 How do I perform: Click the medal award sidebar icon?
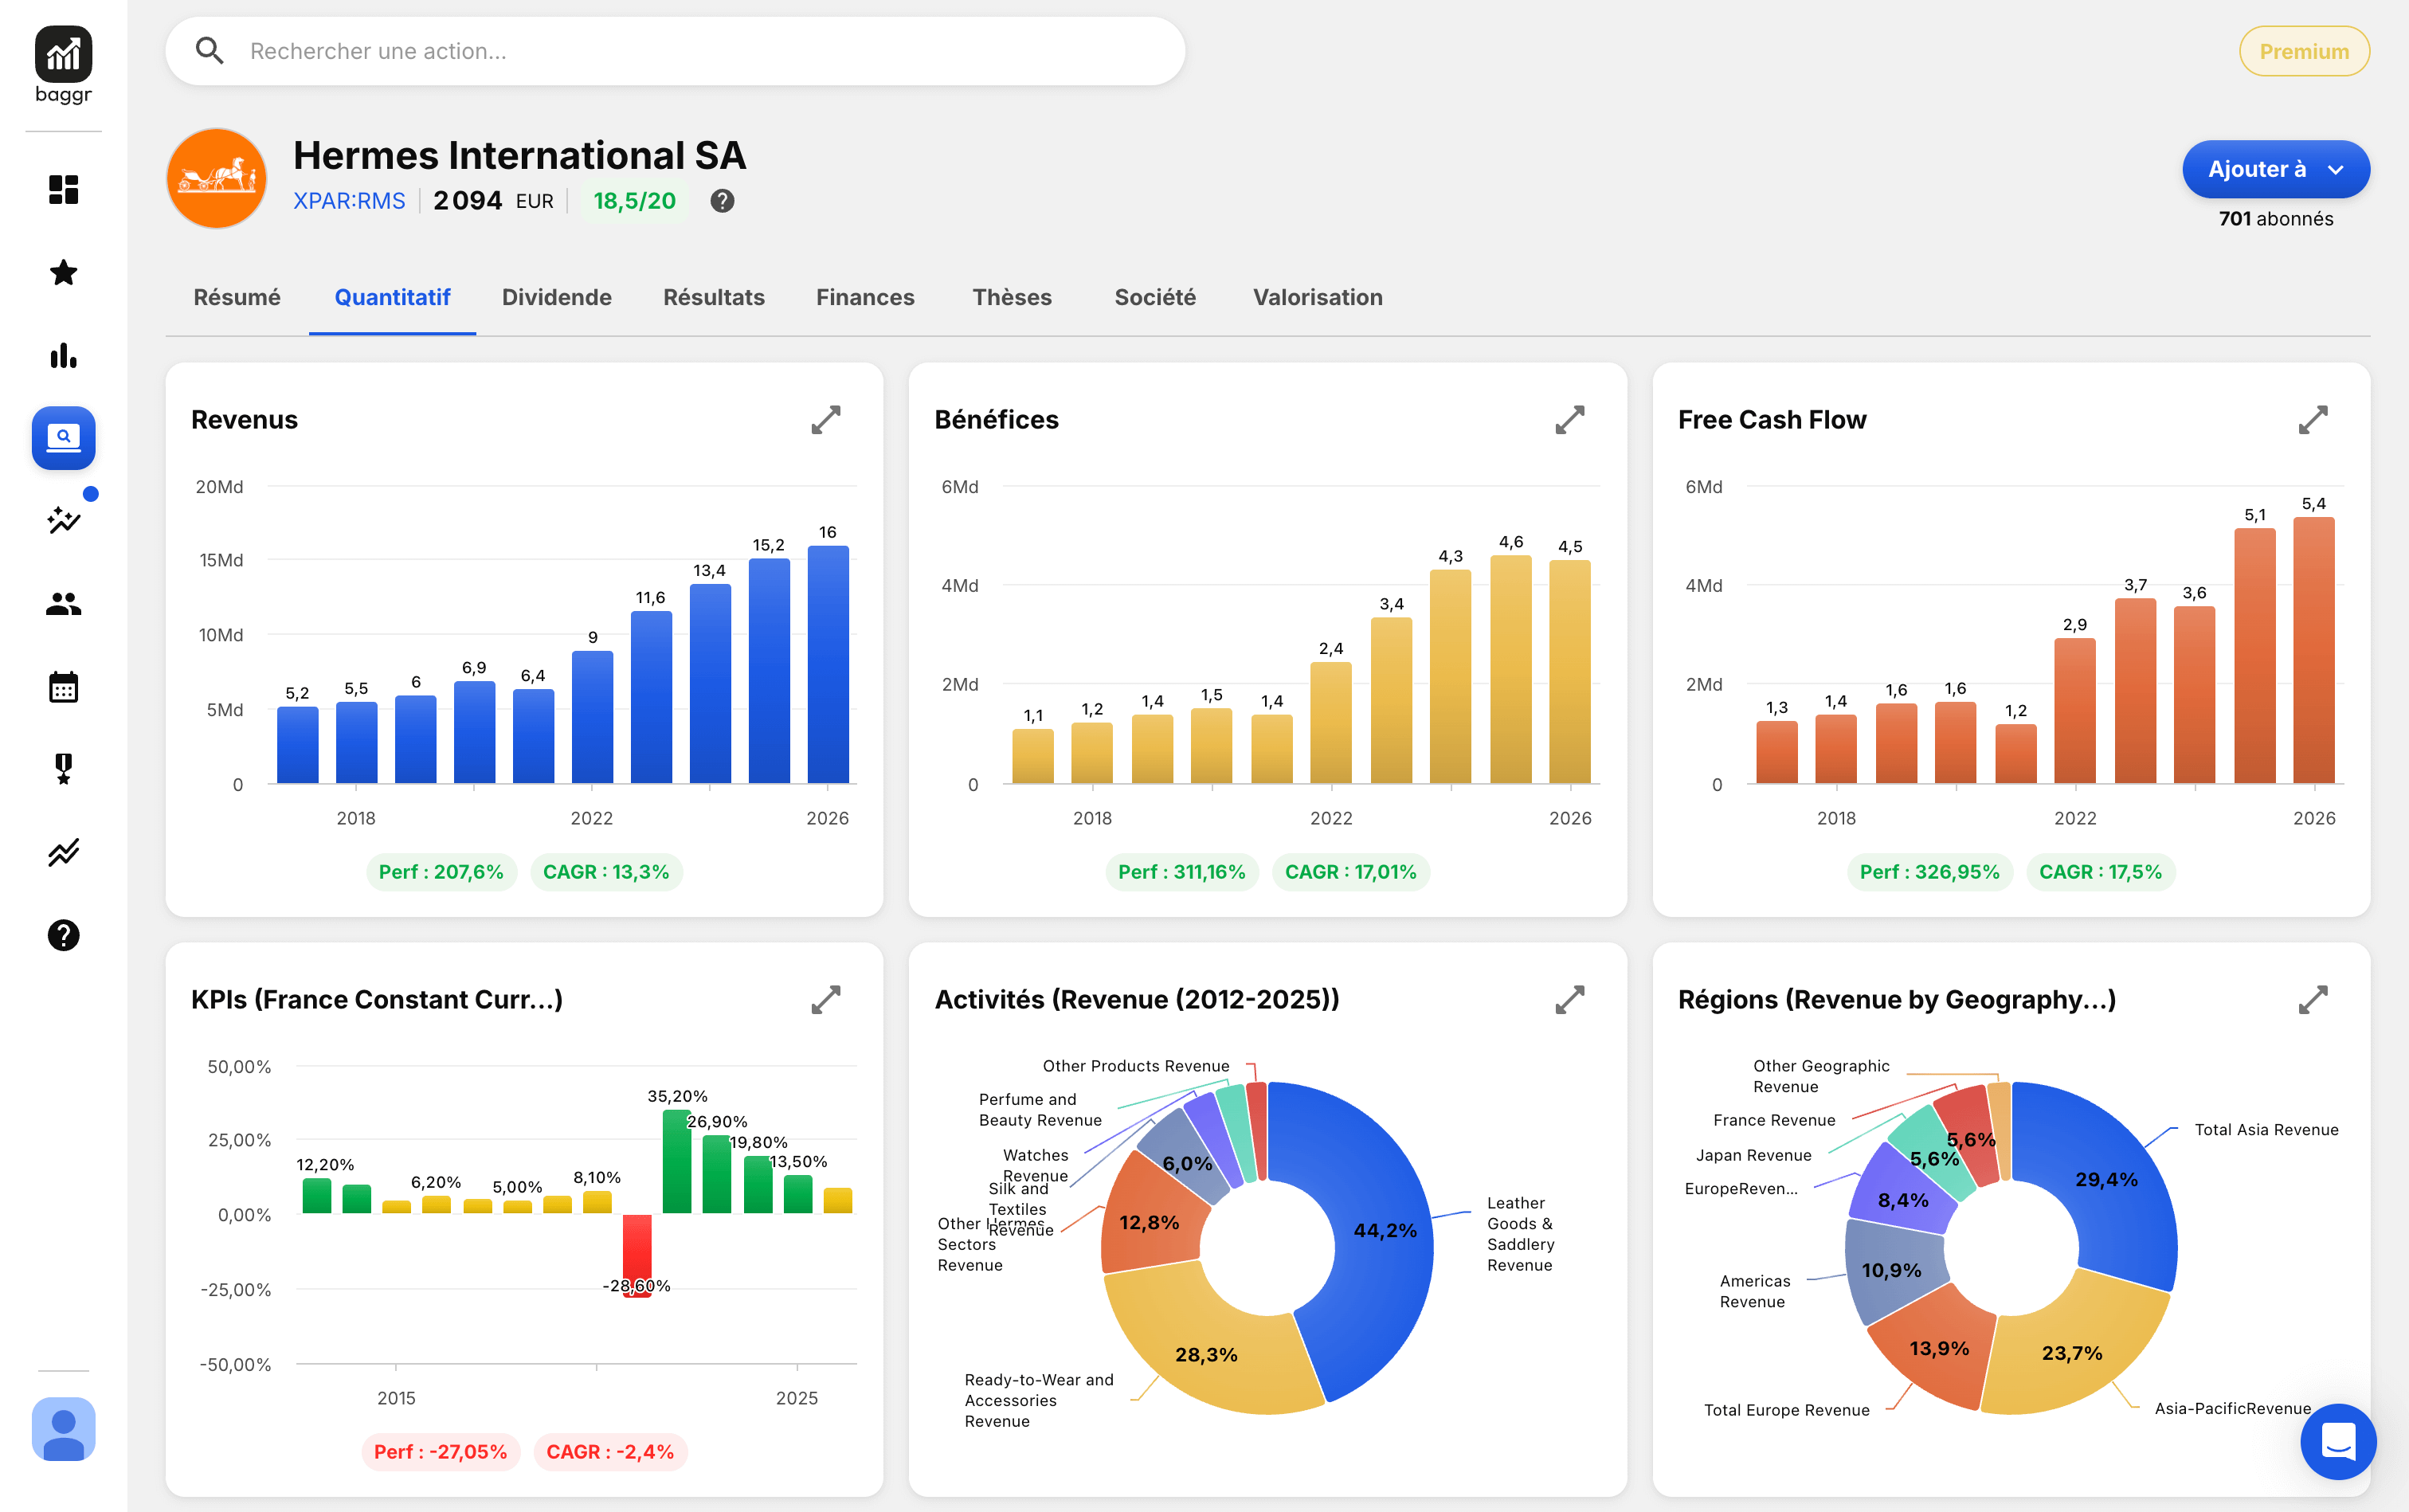click(63, 769)
